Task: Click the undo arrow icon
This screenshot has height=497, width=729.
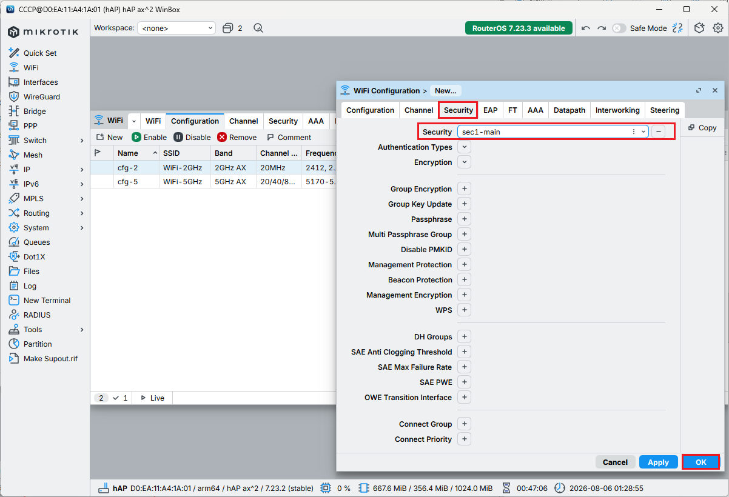Action: click(585, 28)
